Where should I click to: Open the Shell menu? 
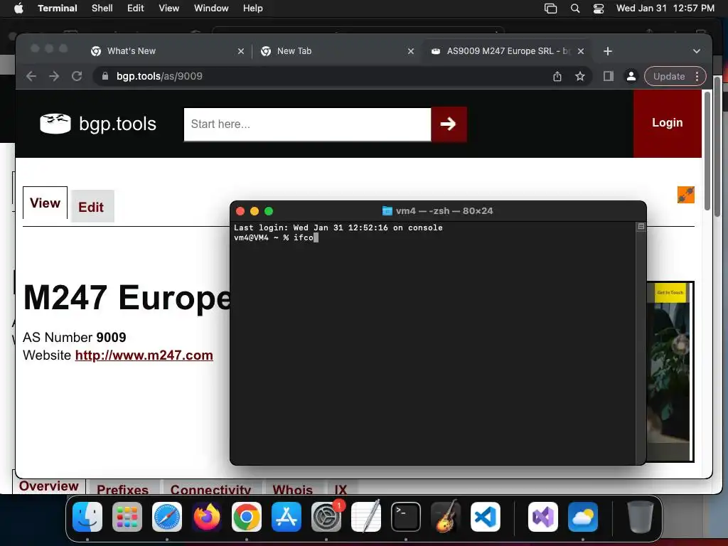pos(102,9)
